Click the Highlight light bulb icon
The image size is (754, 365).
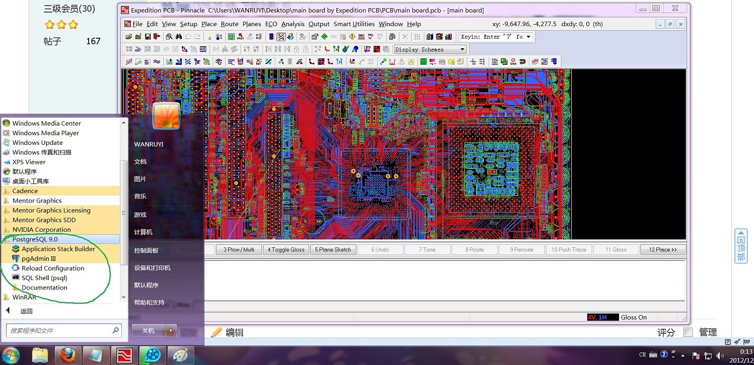(x=210, y=37)
